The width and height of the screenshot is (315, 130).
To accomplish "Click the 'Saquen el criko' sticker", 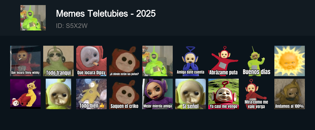I will click(x=124, y=94).
